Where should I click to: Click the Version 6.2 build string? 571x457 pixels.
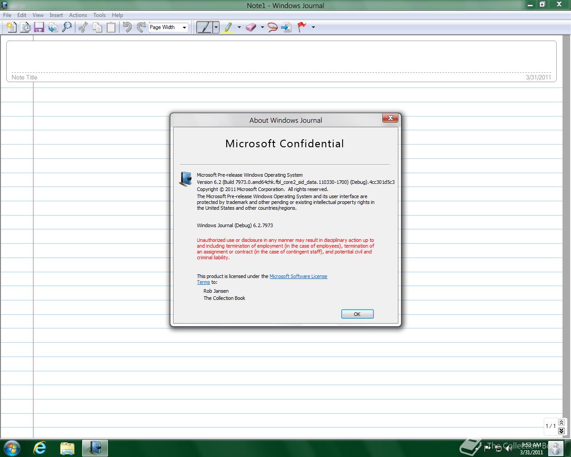click(x=296, y=182)
